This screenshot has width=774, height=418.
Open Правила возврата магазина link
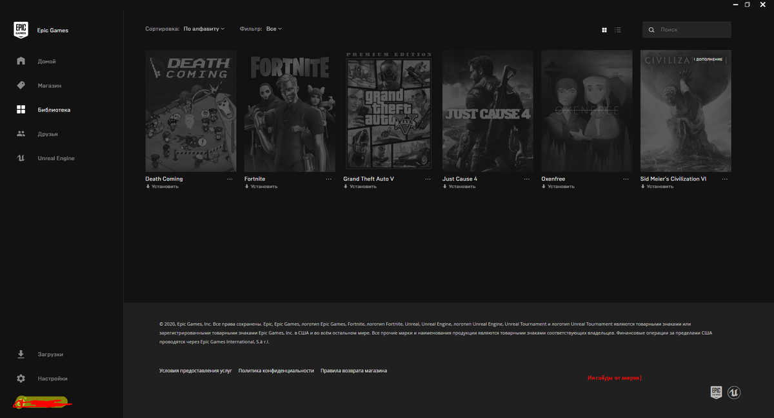coord(353,371)
